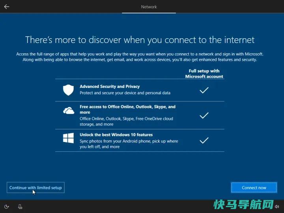Click "Advanced Security and Privacy" heading
This screenshot has width=284, height=213.
point(110,86)
